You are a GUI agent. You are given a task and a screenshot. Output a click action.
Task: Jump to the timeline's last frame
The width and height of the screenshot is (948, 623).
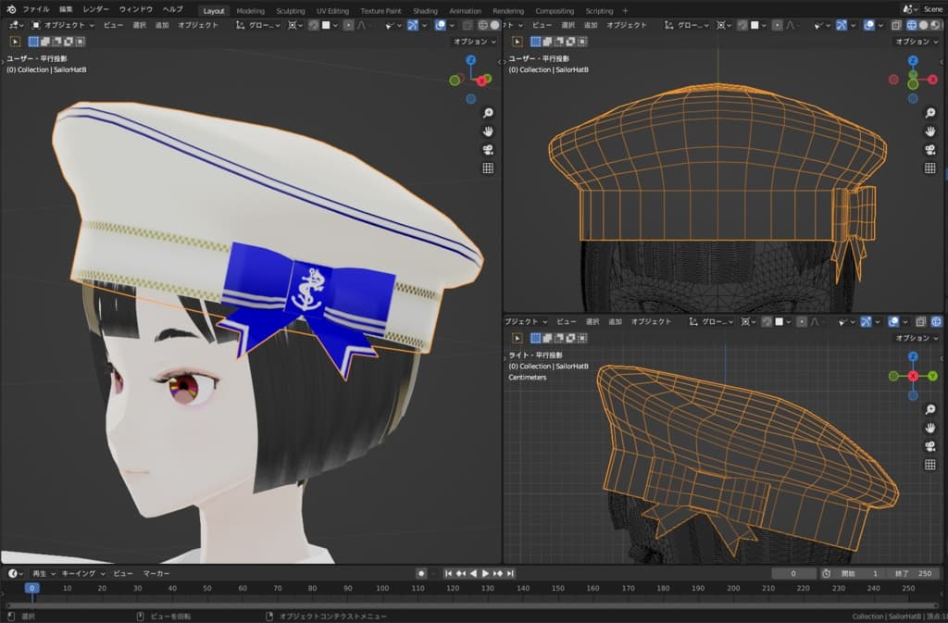[510, 574]
